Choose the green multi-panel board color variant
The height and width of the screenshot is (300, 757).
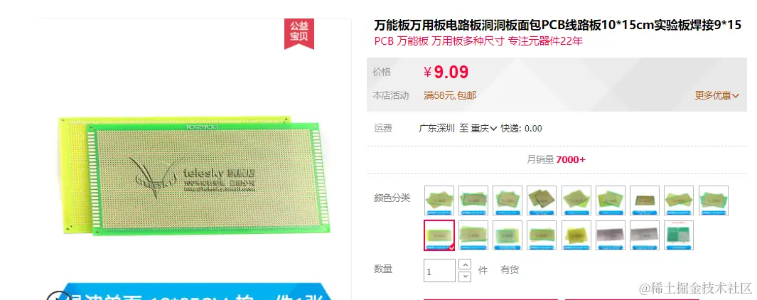point(679,235)
